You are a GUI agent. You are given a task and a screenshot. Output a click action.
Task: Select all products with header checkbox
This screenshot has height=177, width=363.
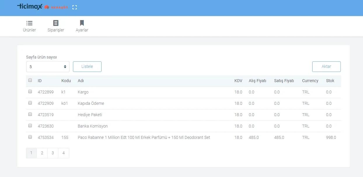(30, 80)
